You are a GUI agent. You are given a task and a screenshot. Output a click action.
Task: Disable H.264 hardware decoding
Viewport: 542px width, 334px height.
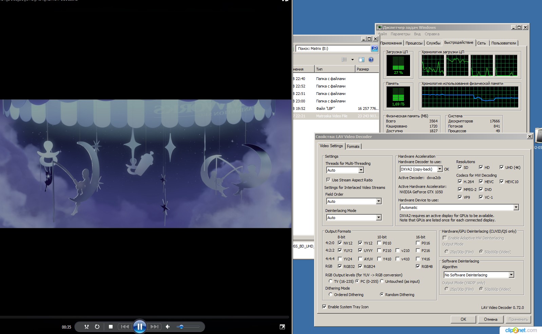click(x=460, y=181)
